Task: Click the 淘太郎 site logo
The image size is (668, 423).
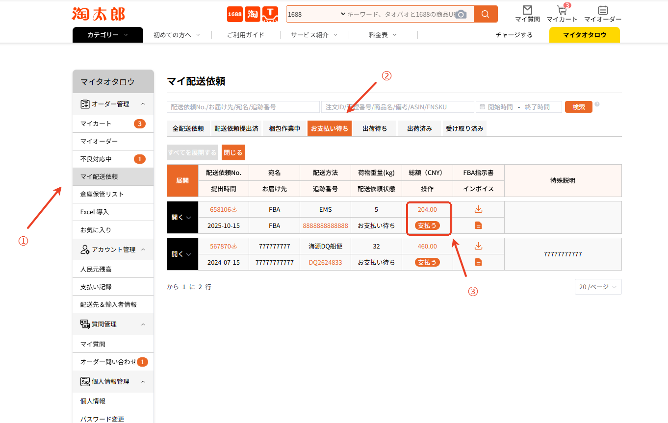Action: point(99,14)
